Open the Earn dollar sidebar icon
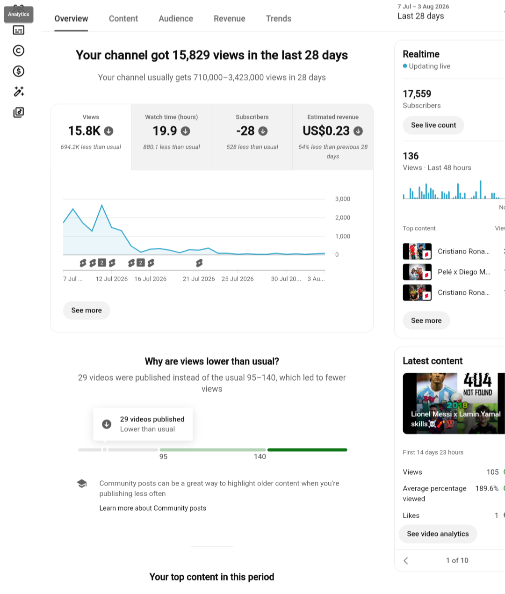 tap(19, 71)
